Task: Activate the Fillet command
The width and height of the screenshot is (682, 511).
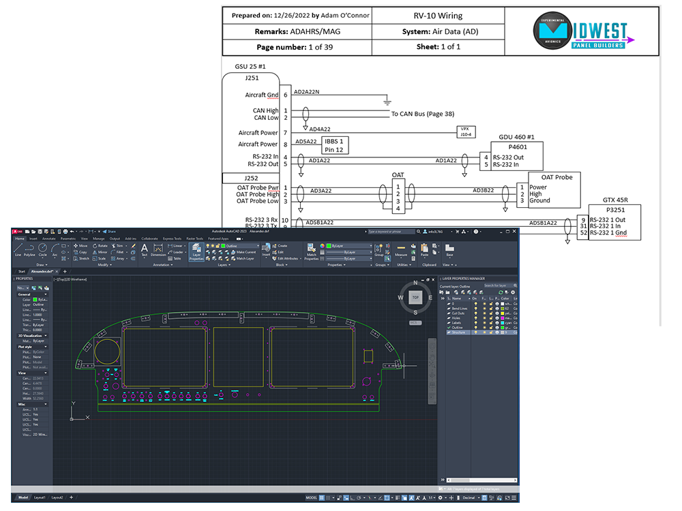Action: (x=117, y=252)
